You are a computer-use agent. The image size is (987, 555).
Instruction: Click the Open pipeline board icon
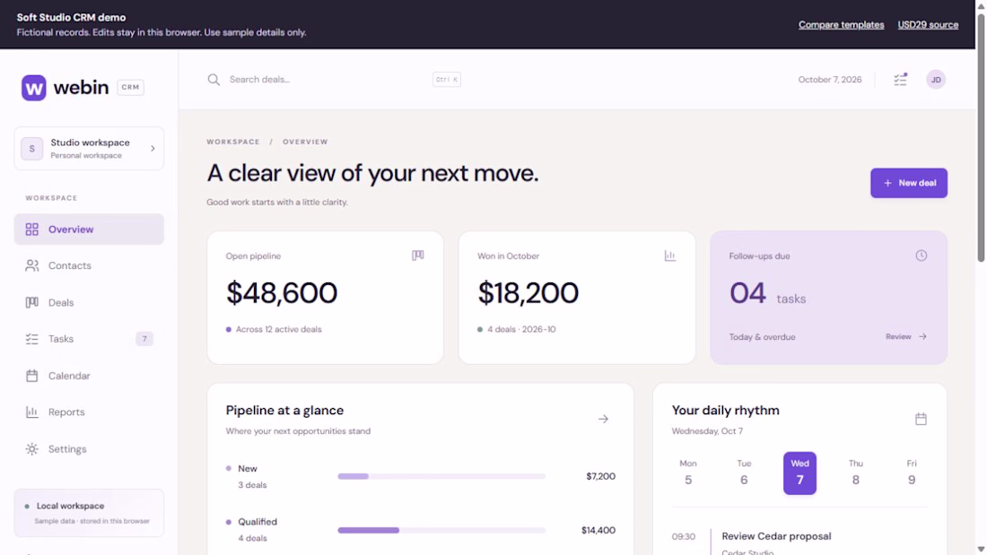pos(418,256)
